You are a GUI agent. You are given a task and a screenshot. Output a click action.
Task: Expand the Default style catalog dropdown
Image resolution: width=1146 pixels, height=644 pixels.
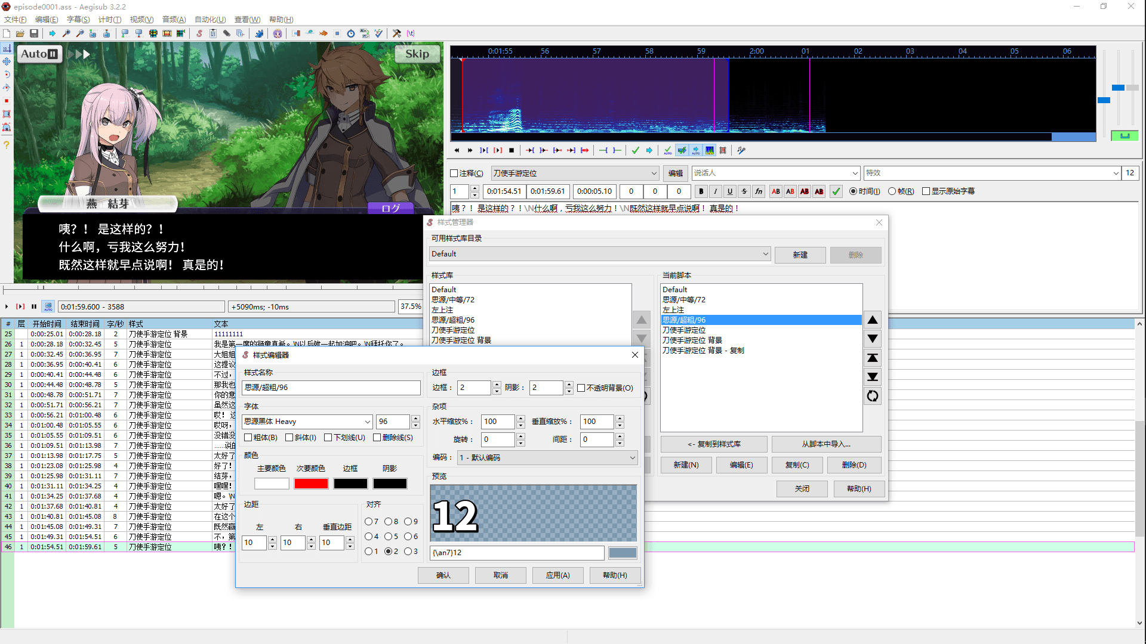click(600, 254)
